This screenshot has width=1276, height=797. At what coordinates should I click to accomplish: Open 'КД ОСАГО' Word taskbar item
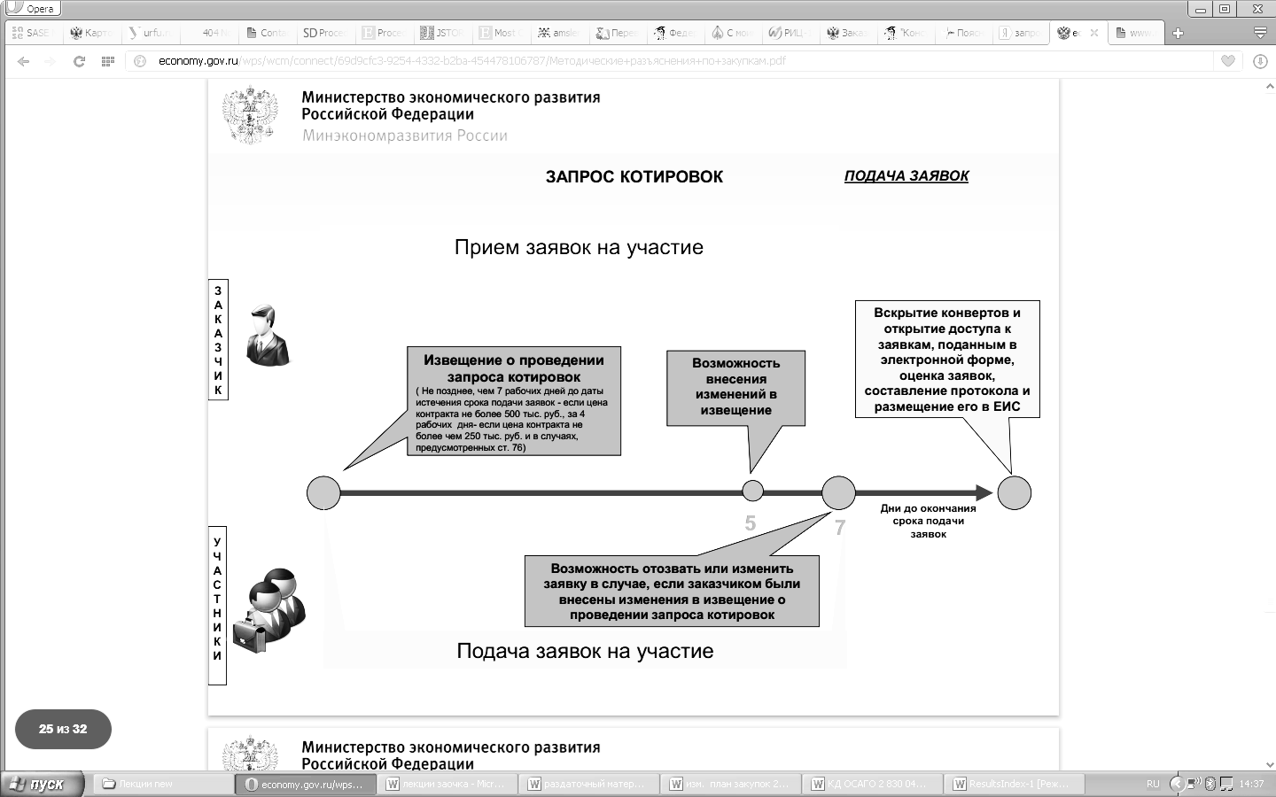871,784
